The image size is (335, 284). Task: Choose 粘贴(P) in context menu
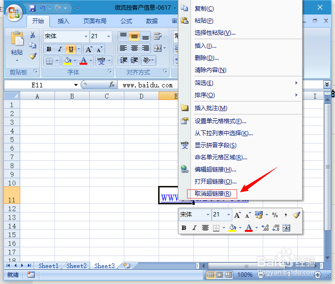pos(241,21)
